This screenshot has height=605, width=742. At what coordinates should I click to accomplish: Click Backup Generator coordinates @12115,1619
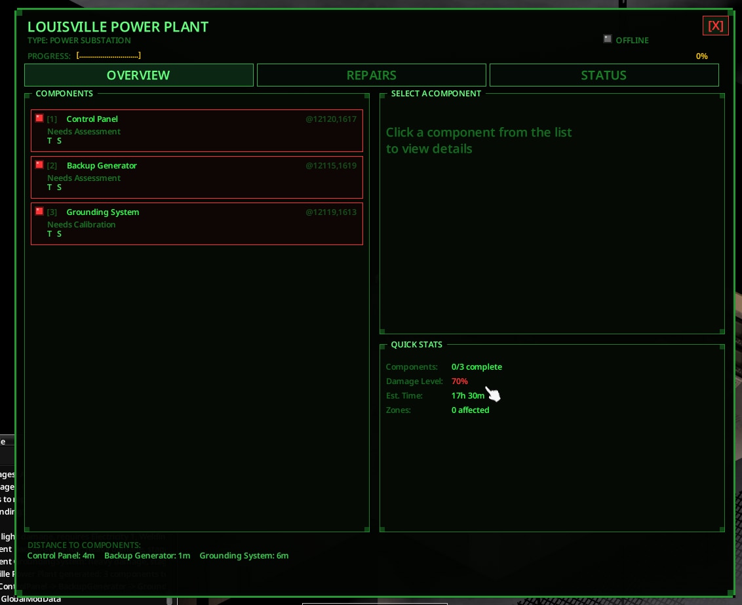(x=330, y=166)
